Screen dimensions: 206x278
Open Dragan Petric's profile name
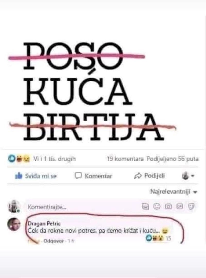click(44, 224)
